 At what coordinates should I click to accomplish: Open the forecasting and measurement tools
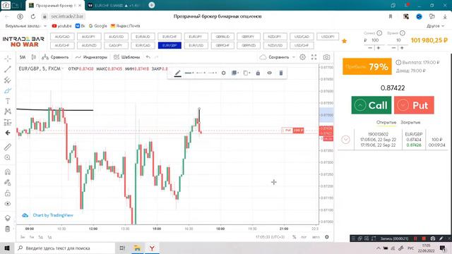click(8, 122)
